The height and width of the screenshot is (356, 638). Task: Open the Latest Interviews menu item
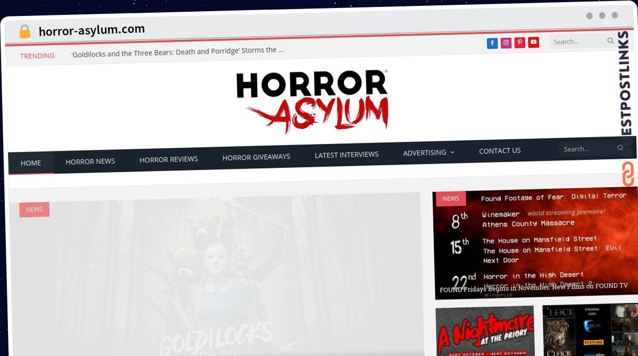347,155
